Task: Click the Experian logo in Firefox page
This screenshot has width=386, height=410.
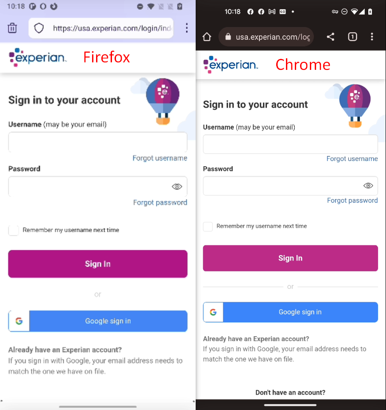Action: coord(38,57)
